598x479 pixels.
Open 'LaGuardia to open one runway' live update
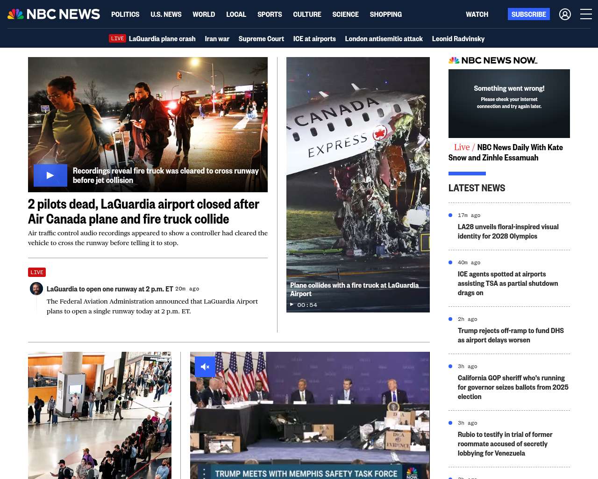(110, 289)
